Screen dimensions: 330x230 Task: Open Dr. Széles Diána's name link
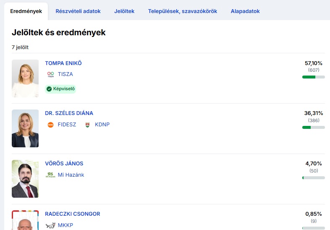69,113
